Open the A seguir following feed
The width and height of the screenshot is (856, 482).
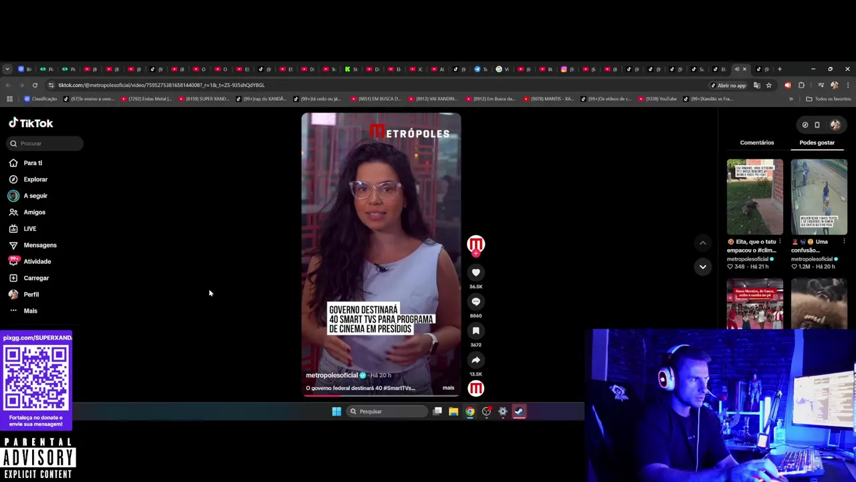click(28, 195)
